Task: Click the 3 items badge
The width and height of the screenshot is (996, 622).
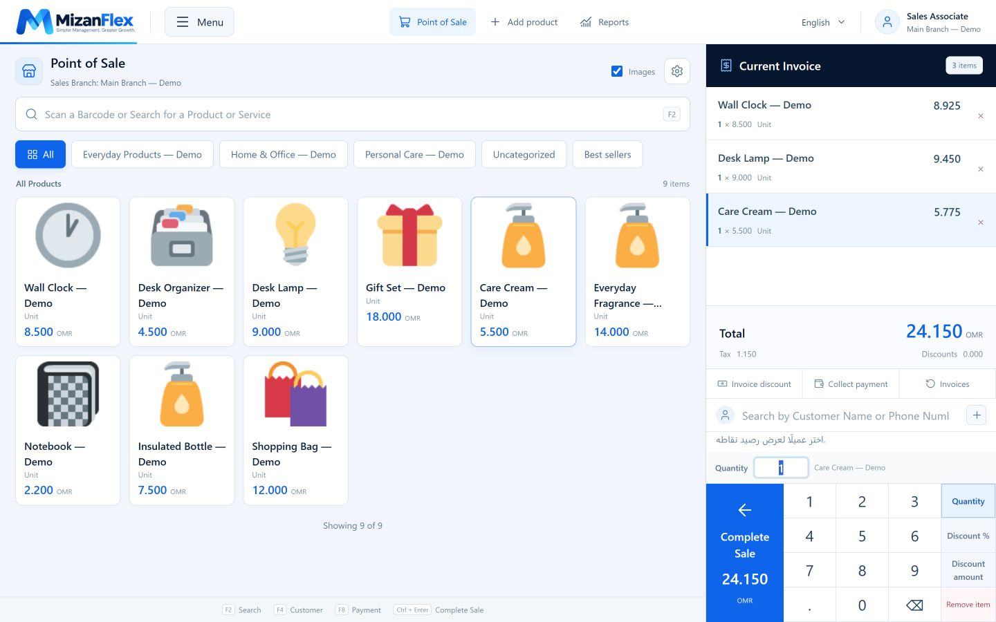Action: tap(964, 66)
